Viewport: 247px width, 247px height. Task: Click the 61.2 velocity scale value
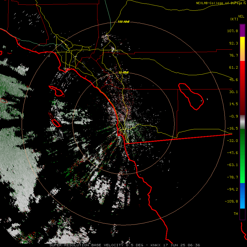point(234,68)
